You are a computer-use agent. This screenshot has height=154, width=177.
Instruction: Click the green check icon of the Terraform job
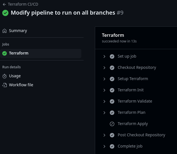pos(5,53)
